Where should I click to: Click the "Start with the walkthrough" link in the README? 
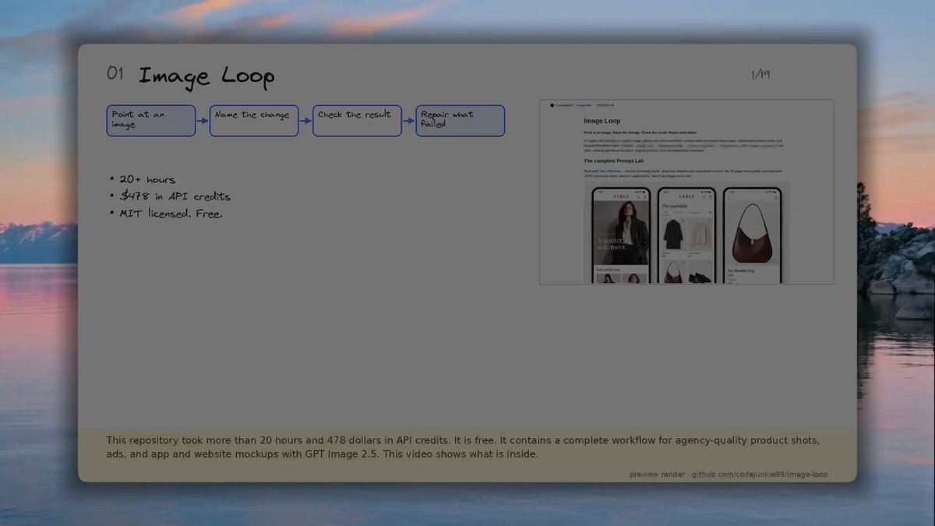coord(604,171)
